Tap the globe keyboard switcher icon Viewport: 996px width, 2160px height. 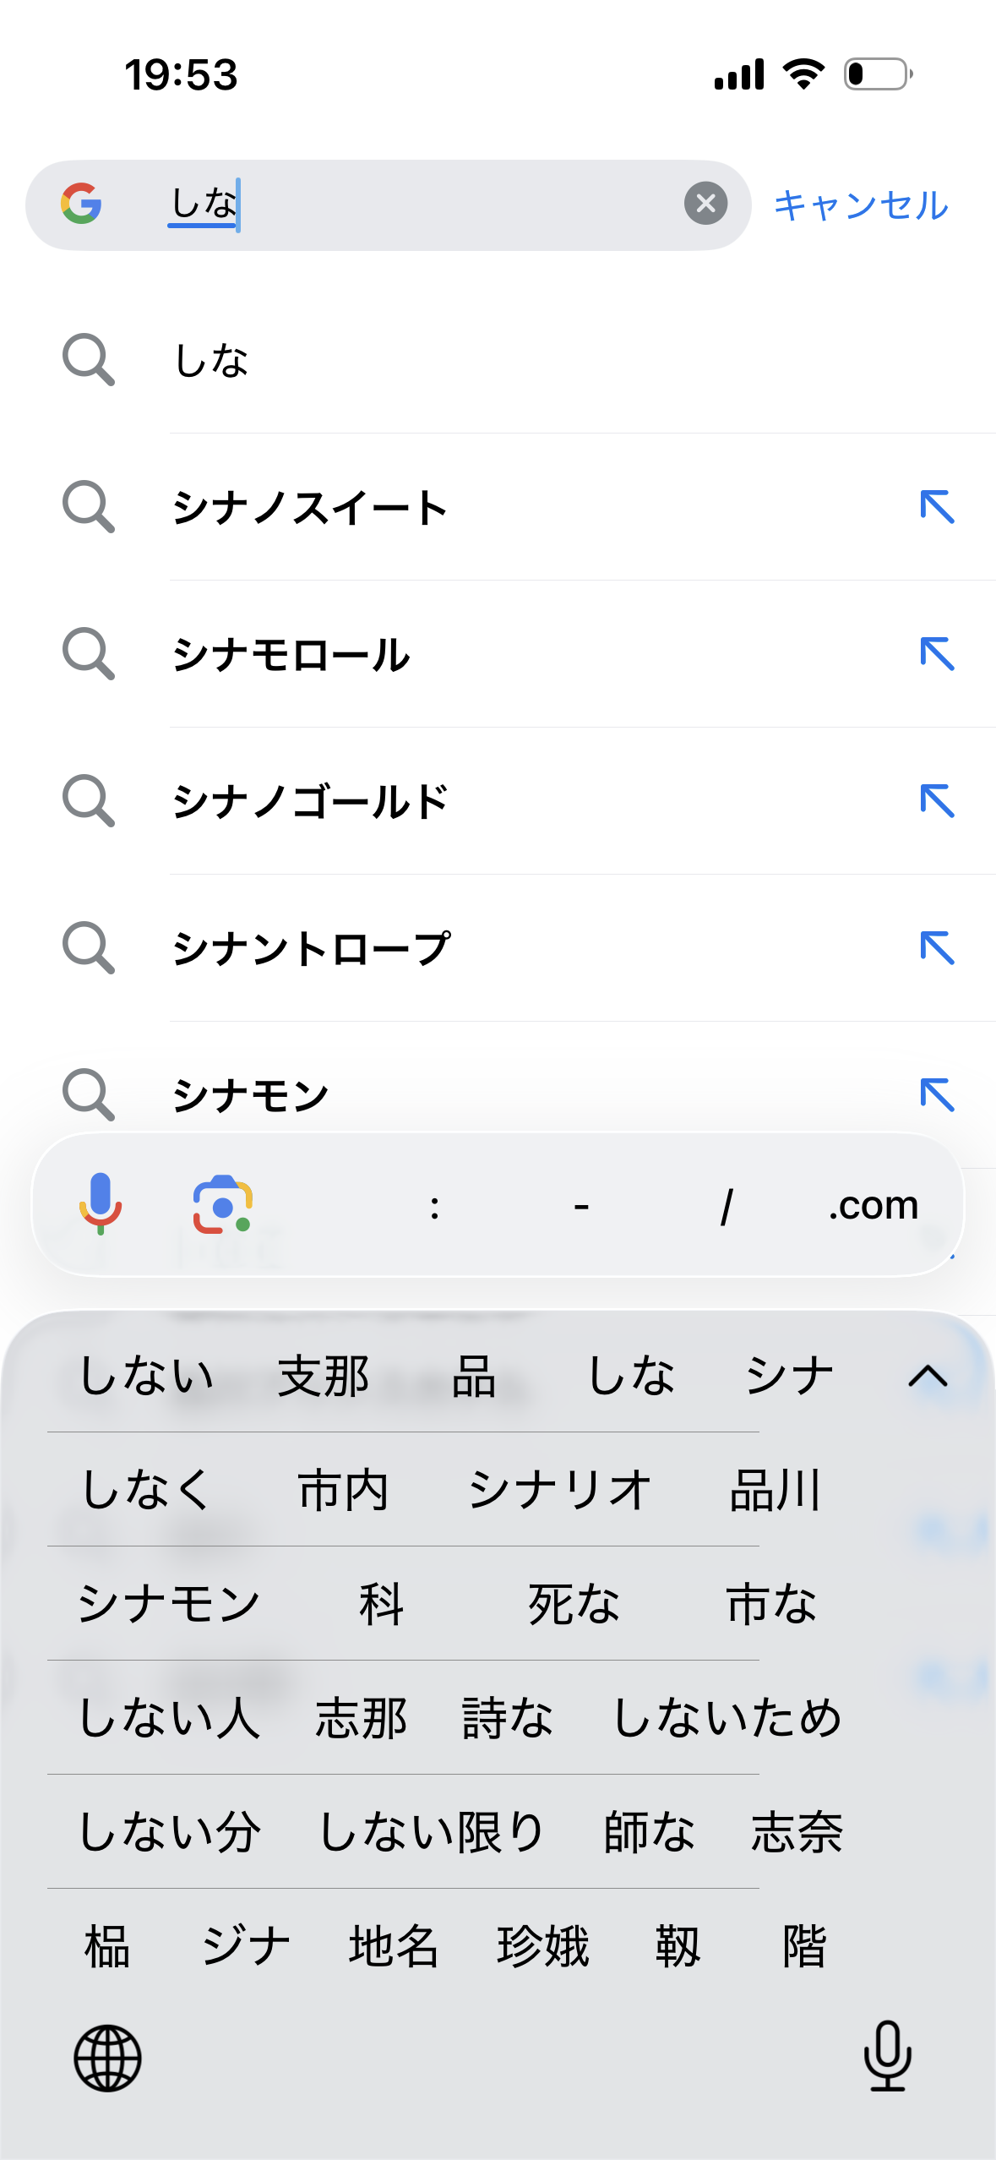[107, 2058]
